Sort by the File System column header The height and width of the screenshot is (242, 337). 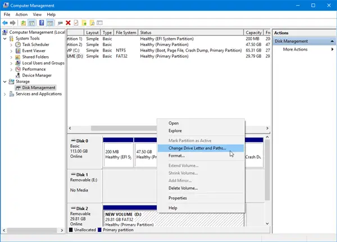126,33
